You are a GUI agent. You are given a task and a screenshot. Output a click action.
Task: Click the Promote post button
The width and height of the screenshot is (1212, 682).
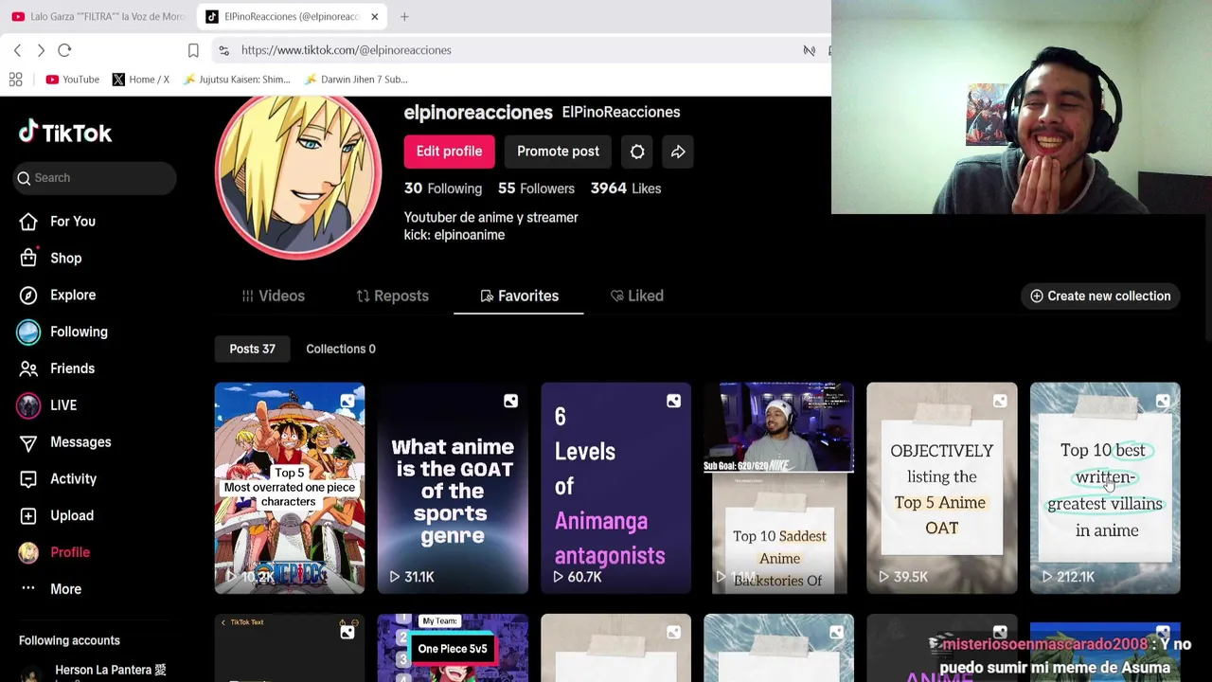tap(558, 152)
